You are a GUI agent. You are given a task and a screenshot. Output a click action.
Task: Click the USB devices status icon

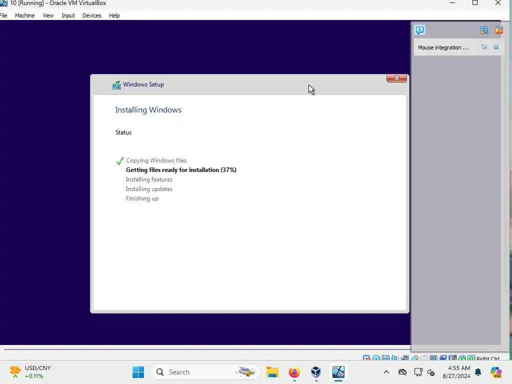(x=414, y=358)
